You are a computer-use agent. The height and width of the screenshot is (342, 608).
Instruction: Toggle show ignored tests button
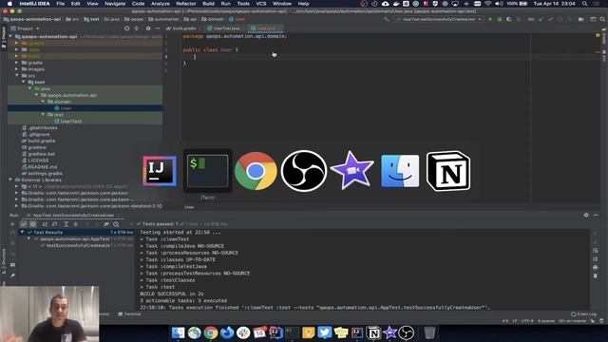coord(32,224)
